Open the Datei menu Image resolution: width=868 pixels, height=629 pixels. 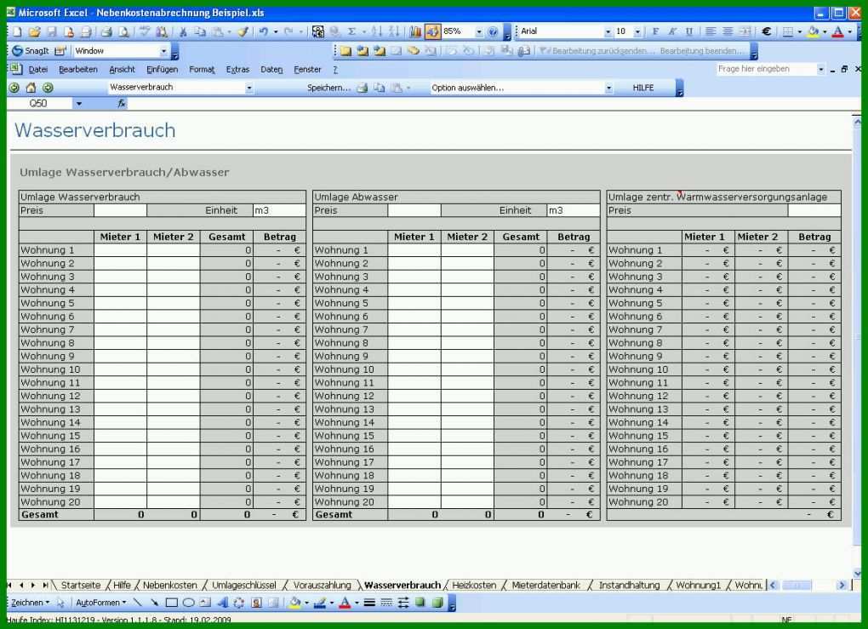click(x=37, y=70)
